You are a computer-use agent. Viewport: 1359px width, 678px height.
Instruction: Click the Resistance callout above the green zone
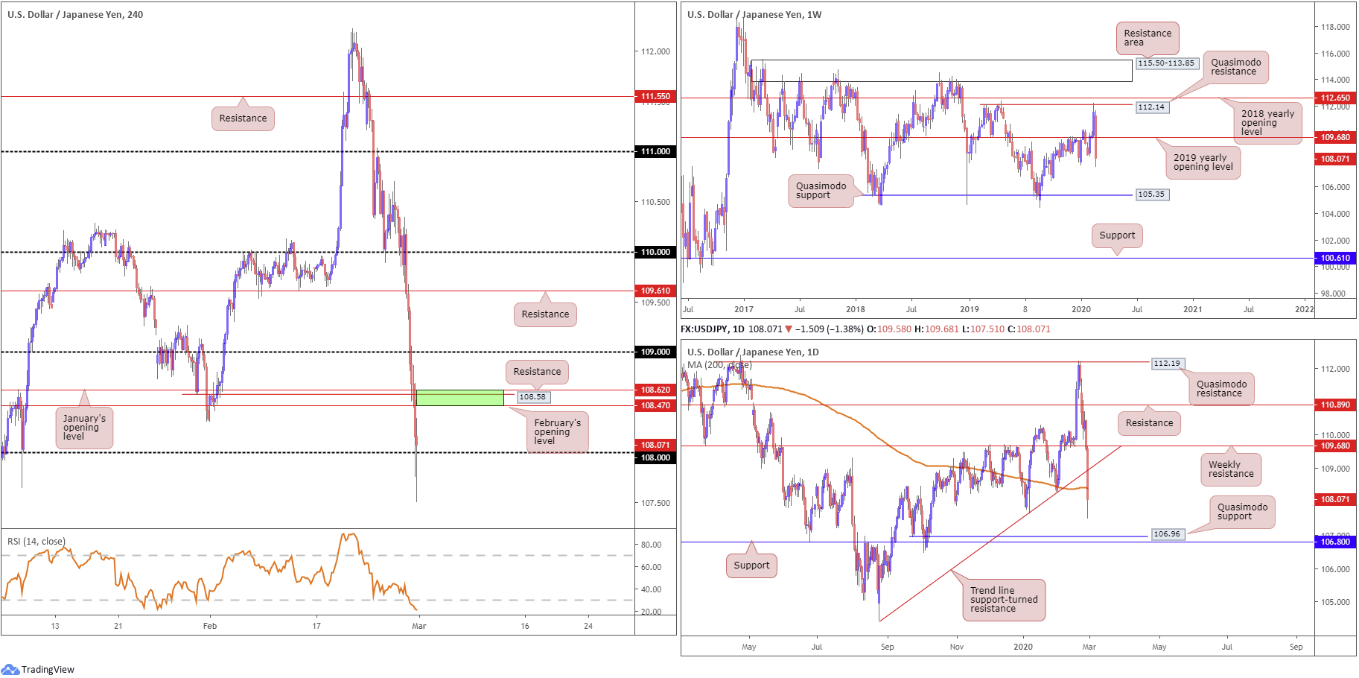pos(537,372)
